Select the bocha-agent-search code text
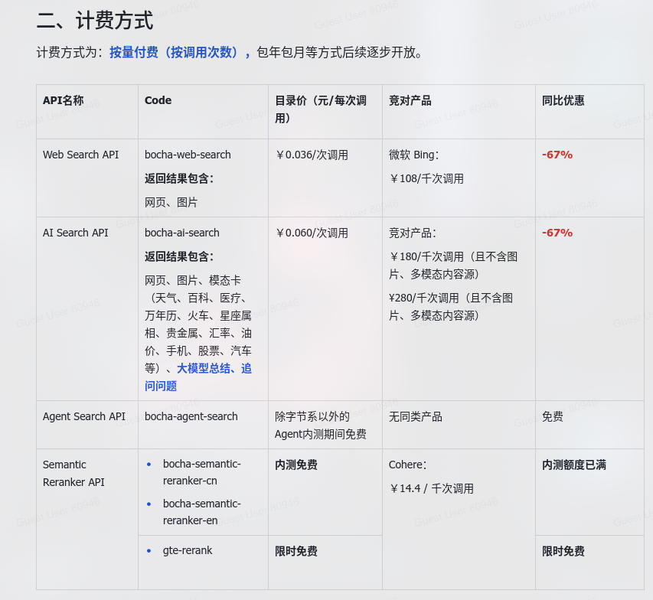653x600 pixels. pos(191,416)
